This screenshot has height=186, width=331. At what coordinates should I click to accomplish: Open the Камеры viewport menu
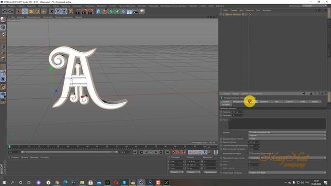(x=21, y=17)
